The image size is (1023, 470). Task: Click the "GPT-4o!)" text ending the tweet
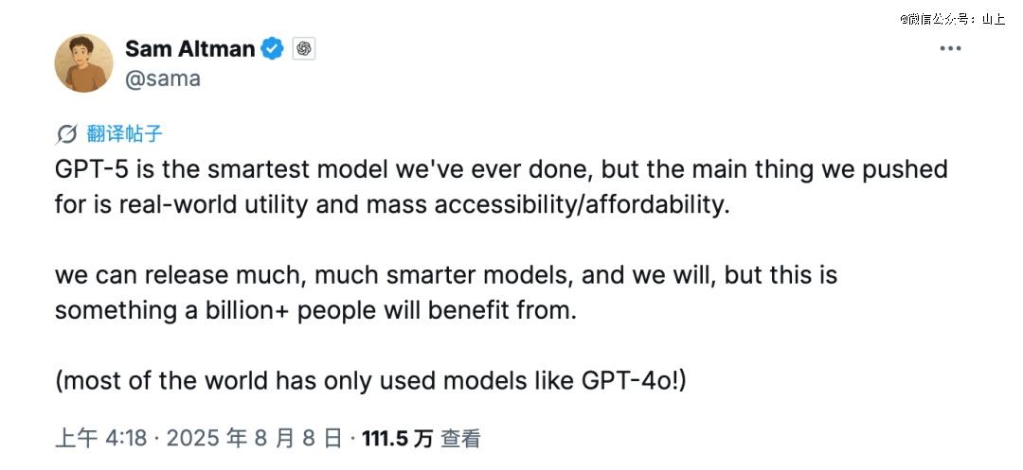[x=645, y=381]
